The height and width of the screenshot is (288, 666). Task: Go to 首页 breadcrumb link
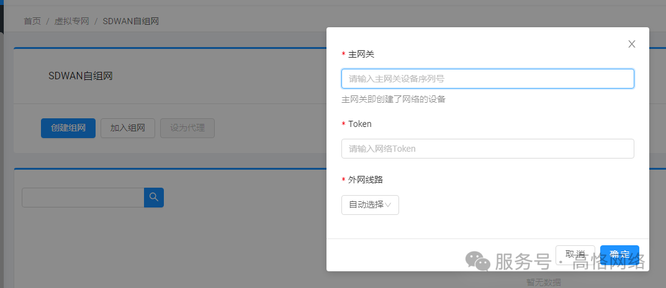click(x=32, y=21)
